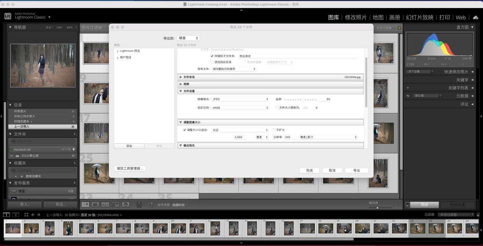Expand the 文件命名 section

point(181,77)
